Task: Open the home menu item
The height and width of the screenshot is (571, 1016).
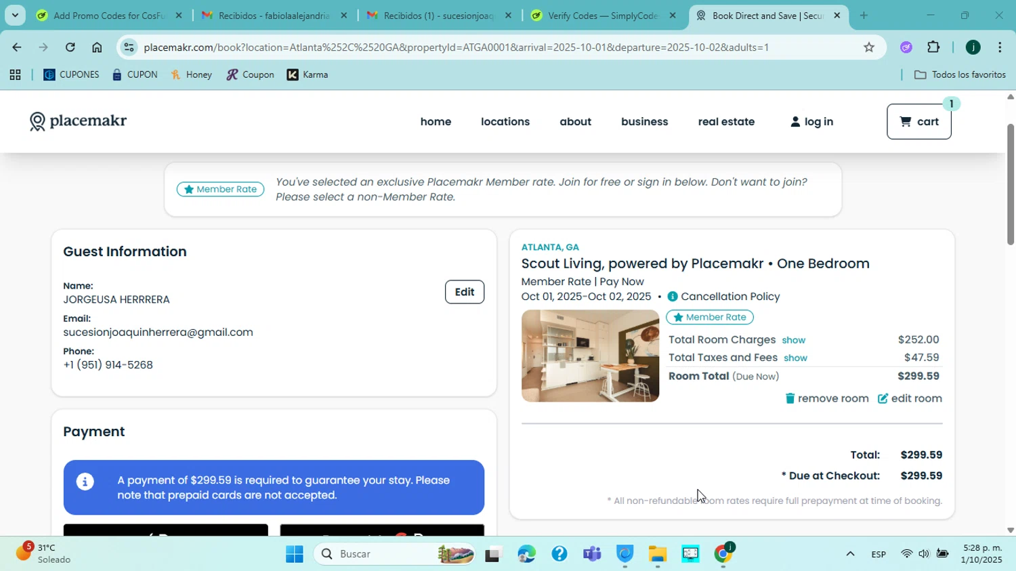Action: click(436, 122)
